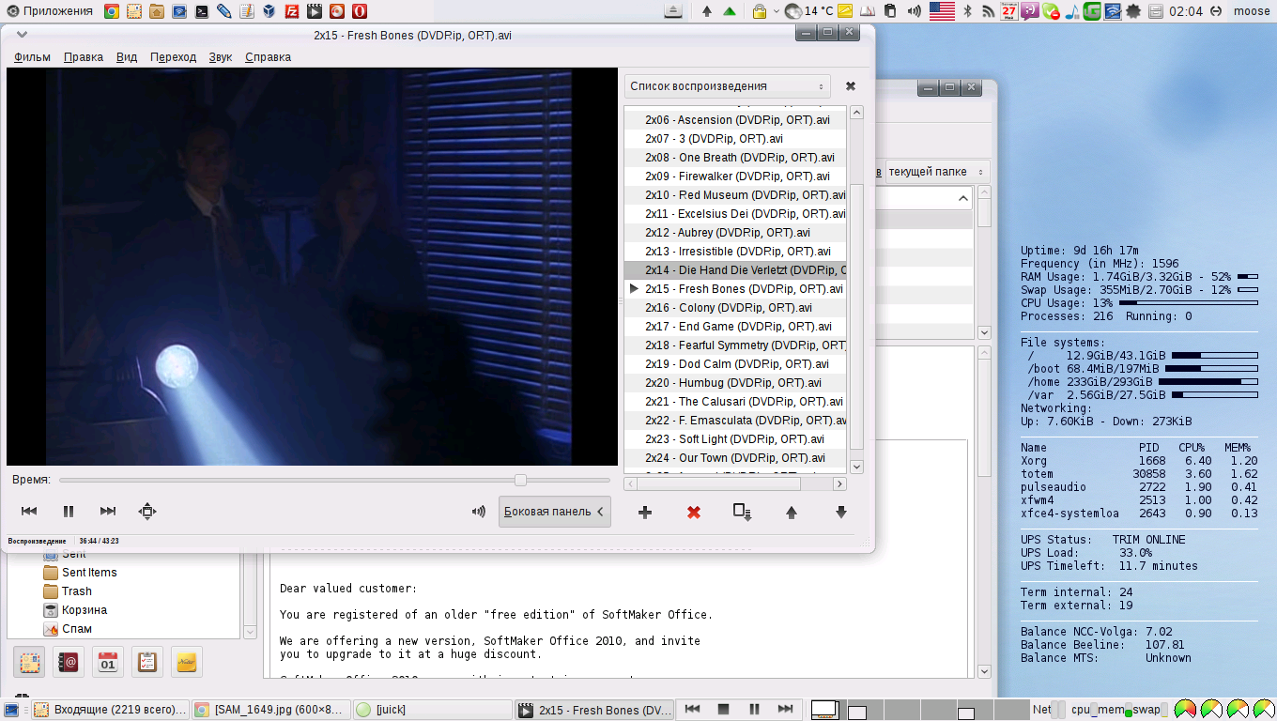Skip to next track in Totem

tap(108, 512)
